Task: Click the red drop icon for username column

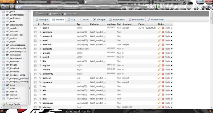Action: pyautogui.click(x=163, y=32)
